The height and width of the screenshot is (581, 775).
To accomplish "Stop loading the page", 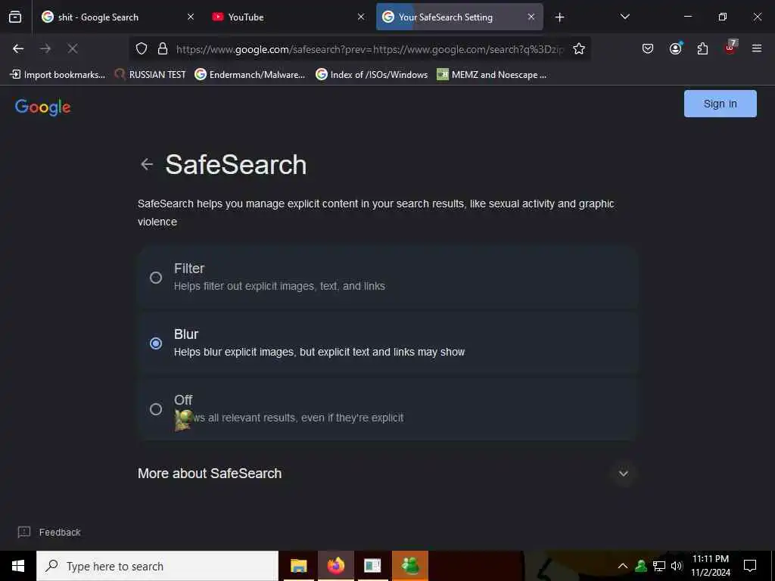I will [72, 48].
